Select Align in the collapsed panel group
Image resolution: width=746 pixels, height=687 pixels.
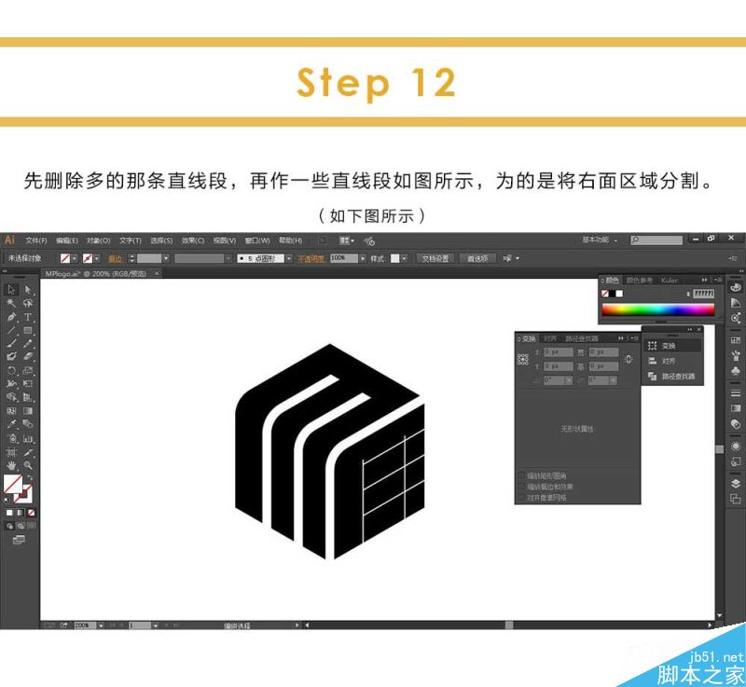[x=672, y=361]
